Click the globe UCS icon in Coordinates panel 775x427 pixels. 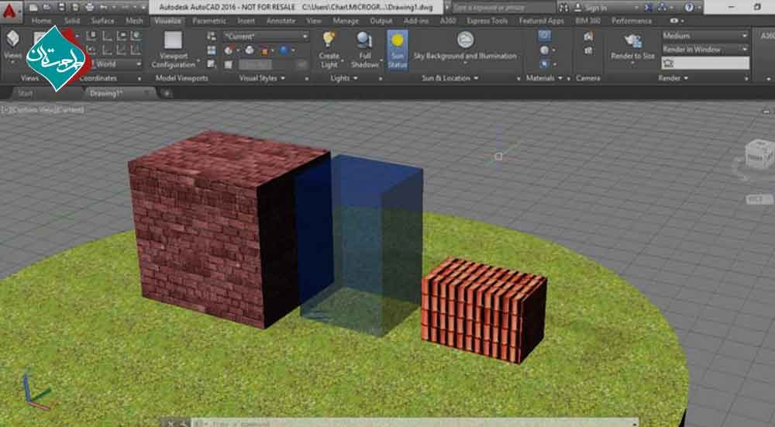click(x=136, y=36)
